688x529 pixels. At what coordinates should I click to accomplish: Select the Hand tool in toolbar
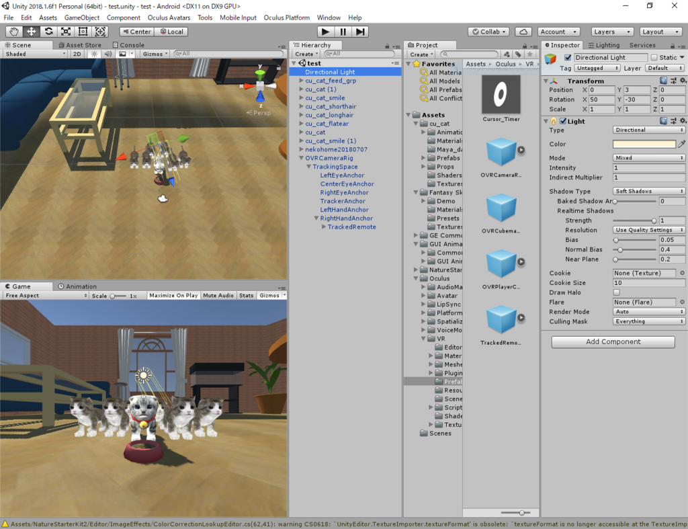tap(14, 32)
